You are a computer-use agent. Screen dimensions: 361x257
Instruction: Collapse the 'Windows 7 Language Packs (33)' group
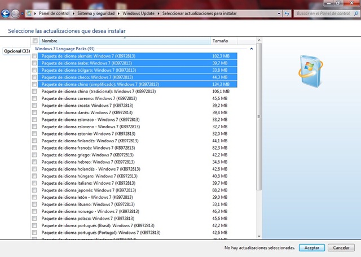[x=252, y=49]
